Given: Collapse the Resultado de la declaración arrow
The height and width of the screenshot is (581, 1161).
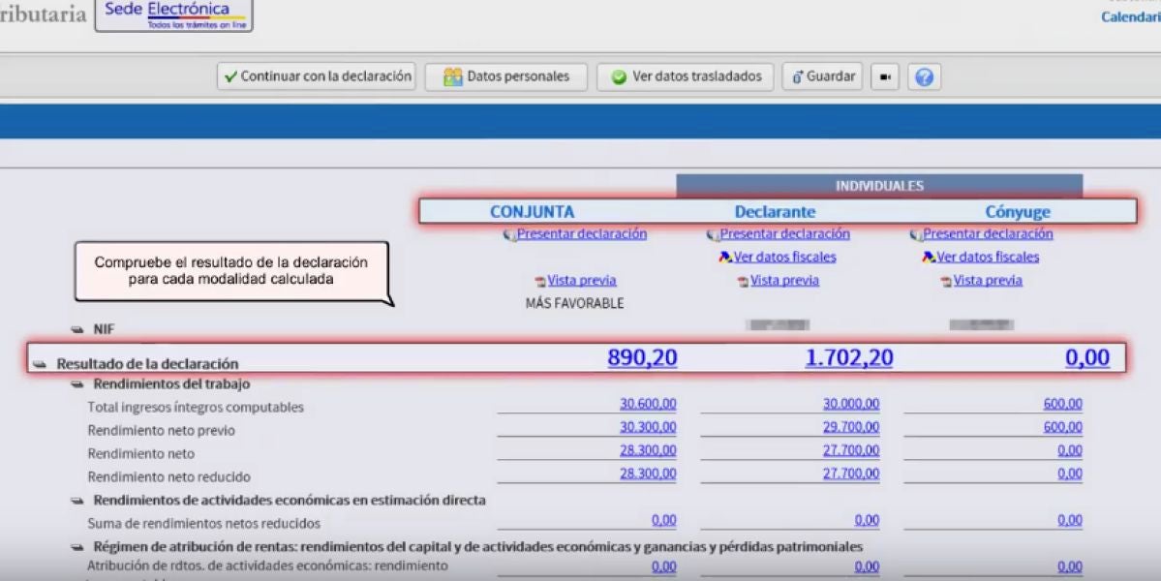Looking at the screenshot, I should point(40,364).
